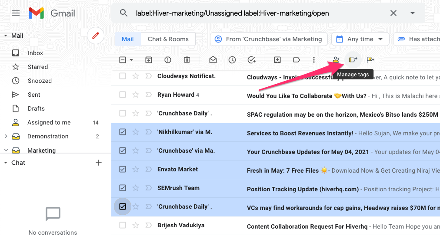This screenshot has height=239, width=440.
Task: Open the main menu hamburger icon
Action: click(x=15, y=13)
